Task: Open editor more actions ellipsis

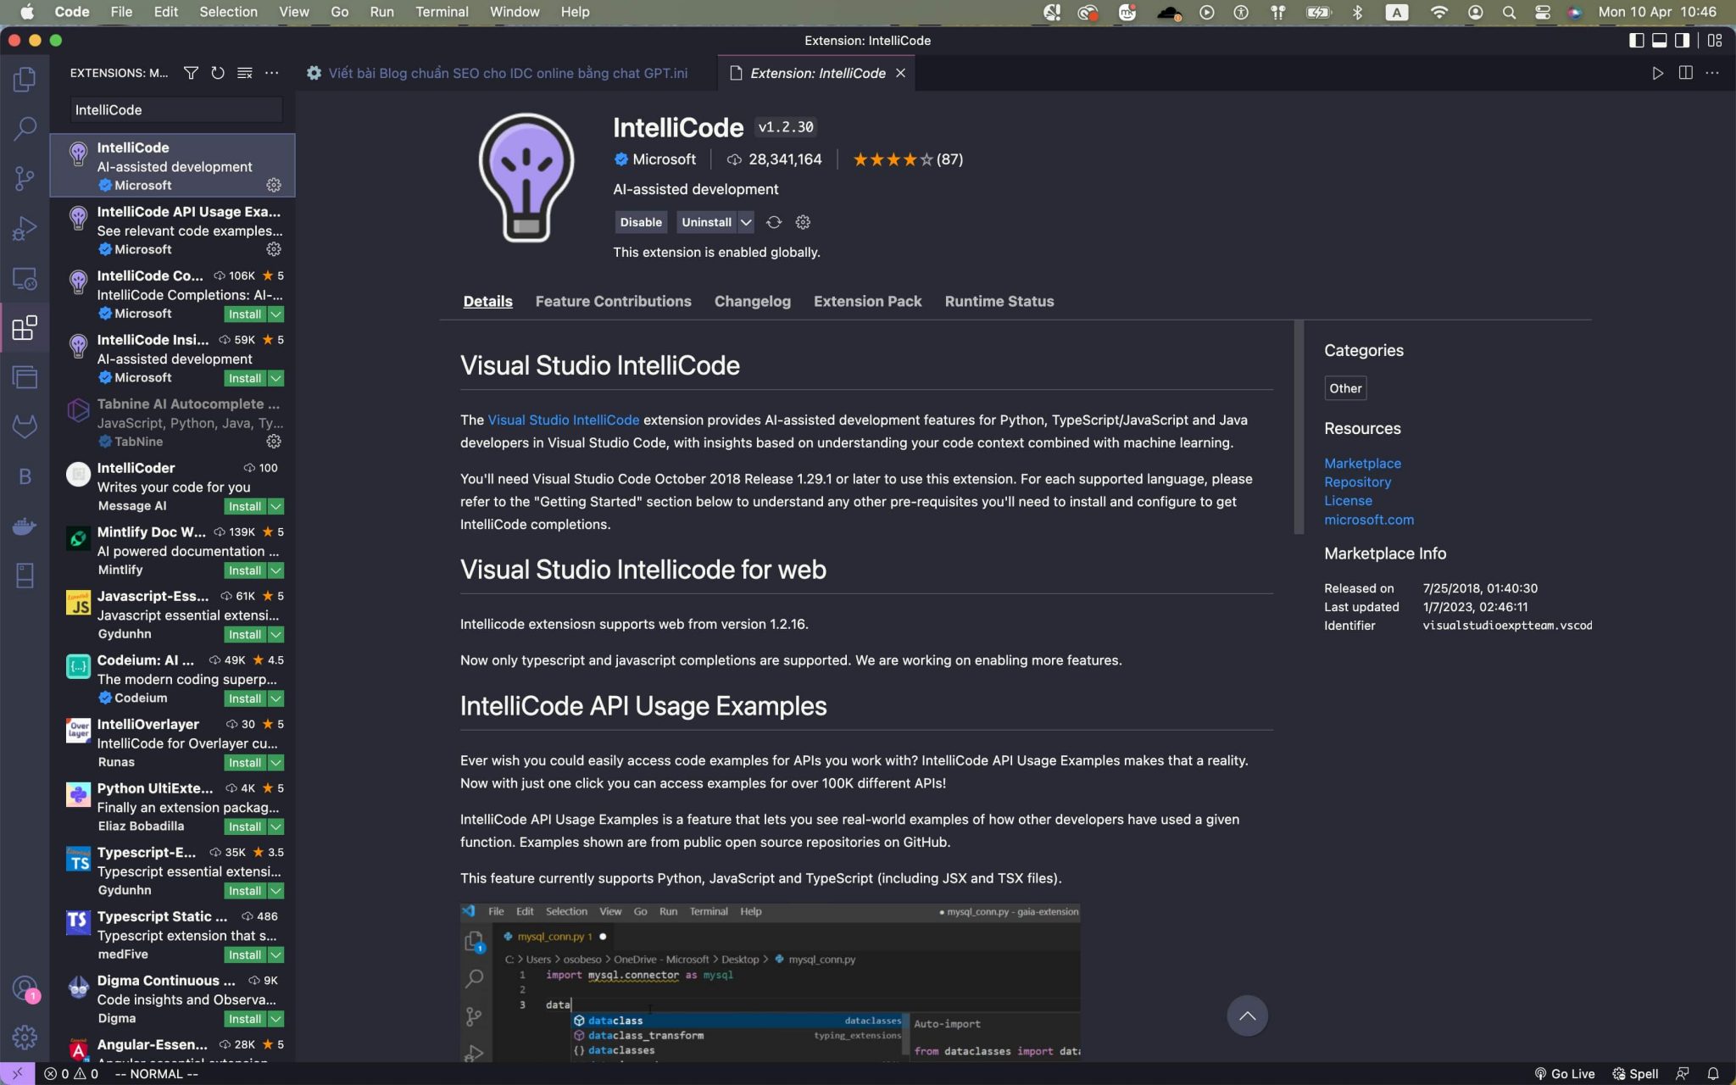Action: [1712, 73]
